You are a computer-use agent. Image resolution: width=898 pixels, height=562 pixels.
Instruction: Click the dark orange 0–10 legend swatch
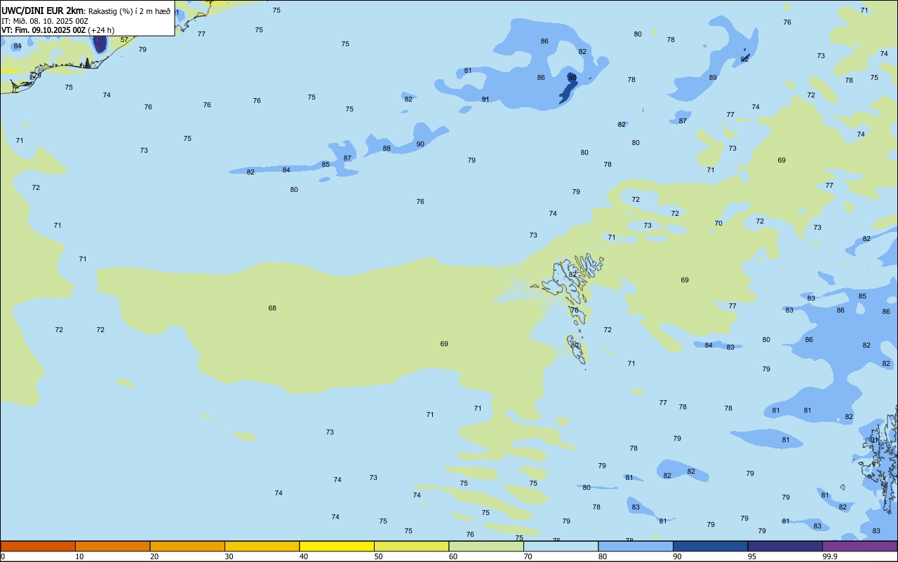tap(38, 546)
